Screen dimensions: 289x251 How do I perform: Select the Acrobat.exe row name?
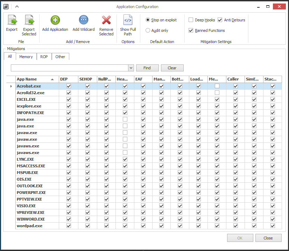[29, 86]
